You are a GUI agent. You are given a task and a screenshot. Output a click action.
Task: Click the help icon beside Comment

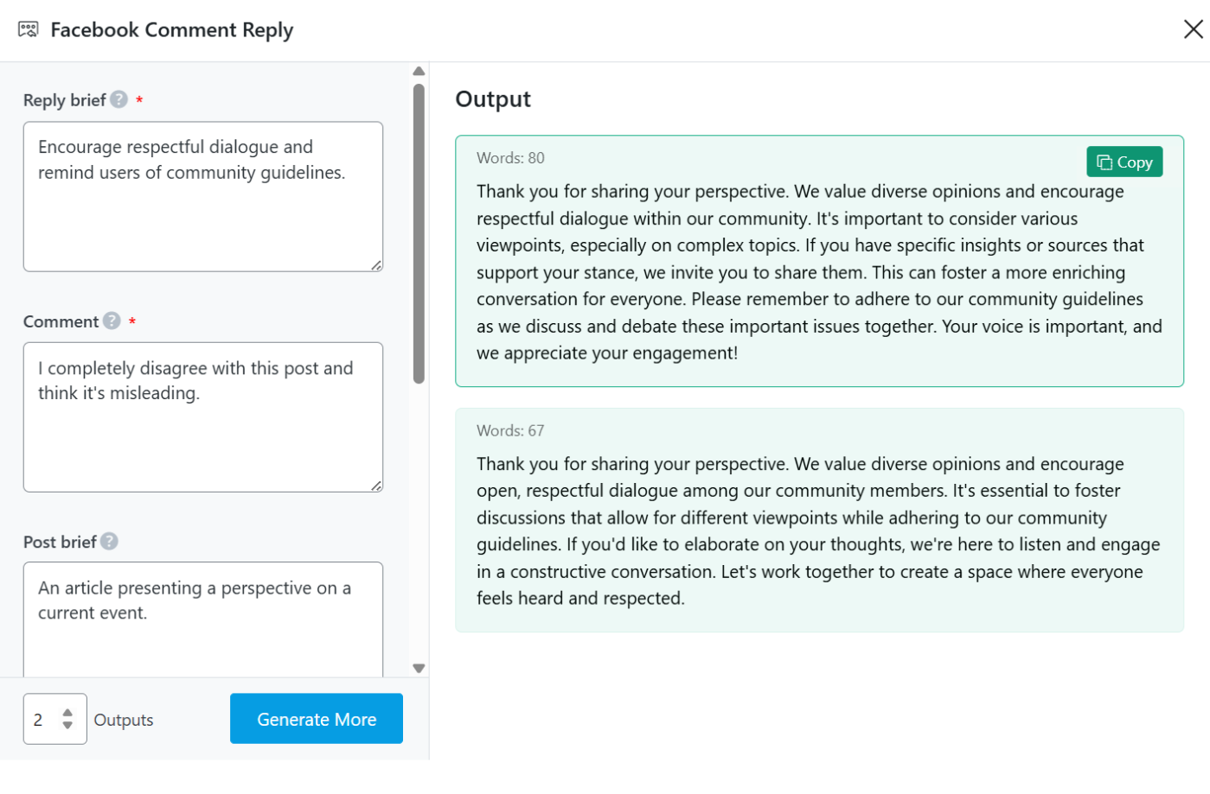[112, 321]
